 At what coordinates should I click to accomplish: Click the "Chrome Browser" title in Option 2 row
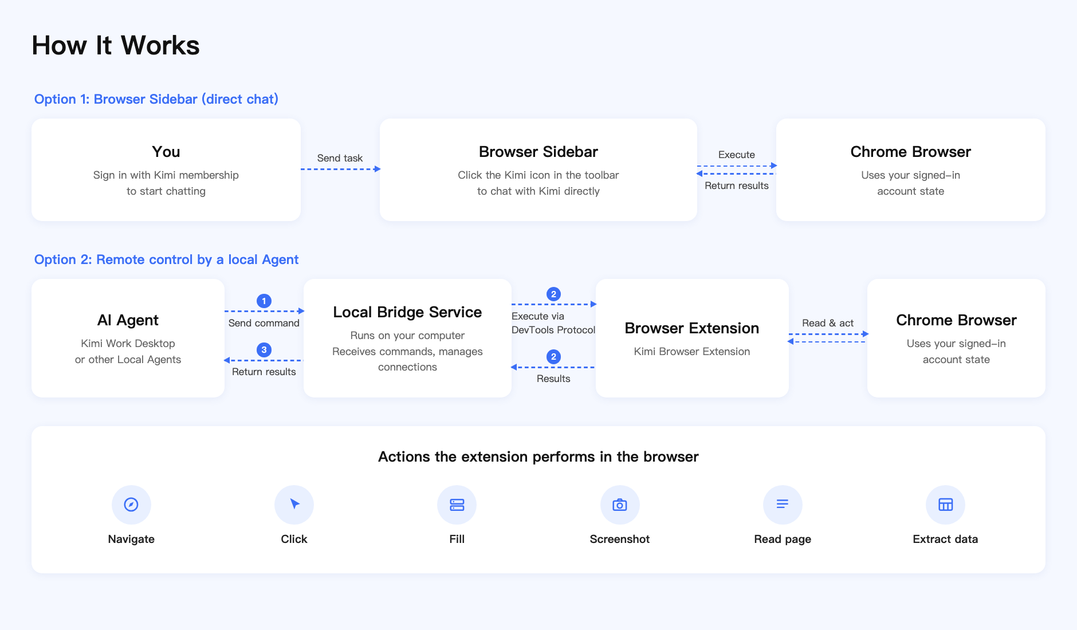coord(956,320)
